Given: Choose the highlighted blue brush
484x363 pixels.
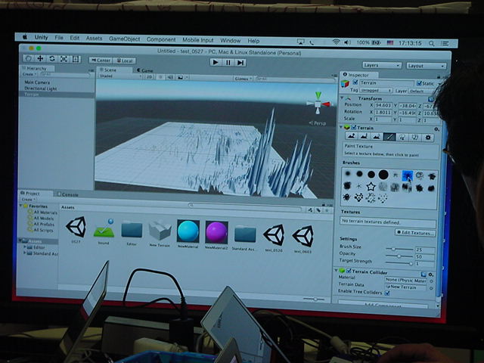Looking at the screenshot, I should tap(408, 175).
